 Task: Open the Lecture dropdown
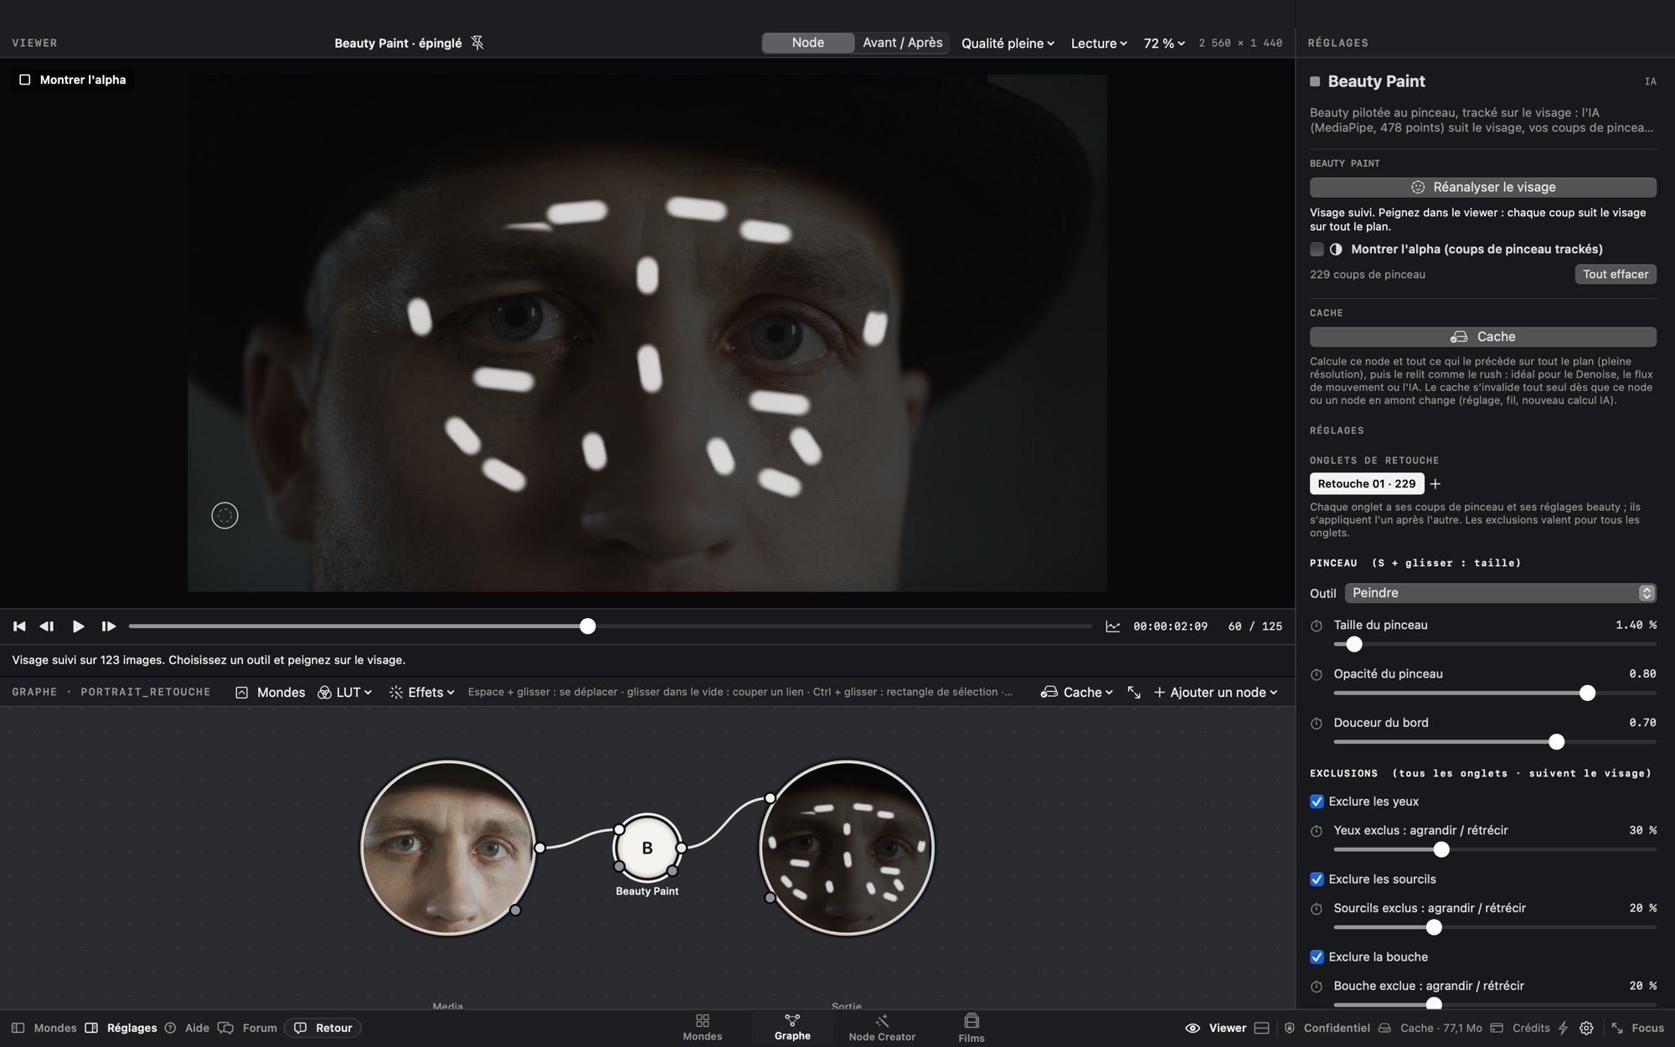click(x=1099, y=44)
